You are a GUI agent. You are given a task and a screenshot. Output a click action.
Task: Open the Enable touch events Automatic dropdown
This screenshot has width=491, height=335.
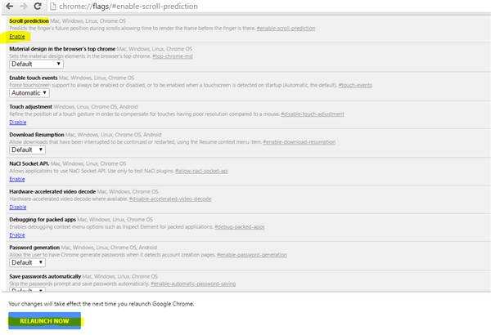tap(29, 93)
